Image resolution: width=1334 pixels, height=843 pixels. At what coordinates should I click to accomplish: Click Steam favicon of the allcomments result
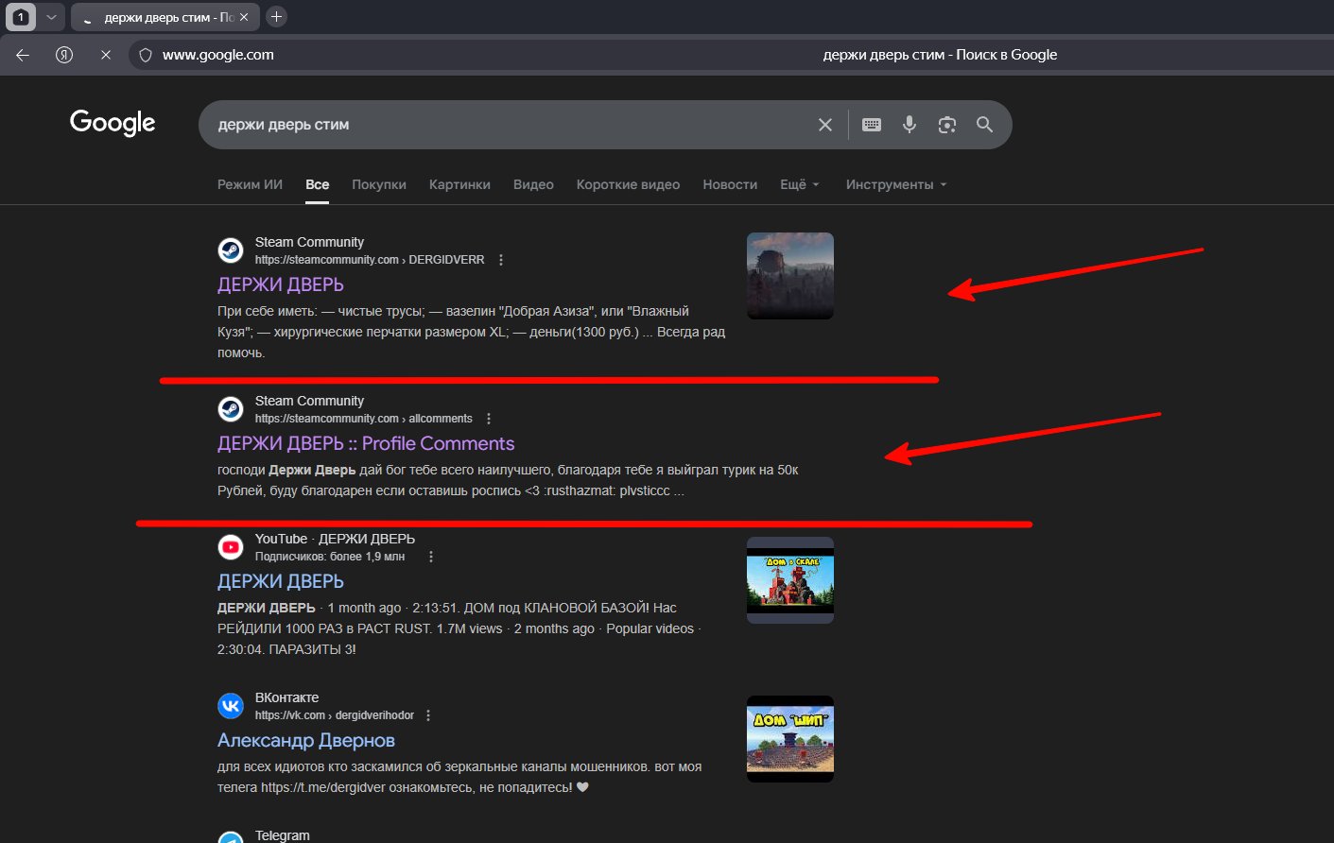pos(231,409)
